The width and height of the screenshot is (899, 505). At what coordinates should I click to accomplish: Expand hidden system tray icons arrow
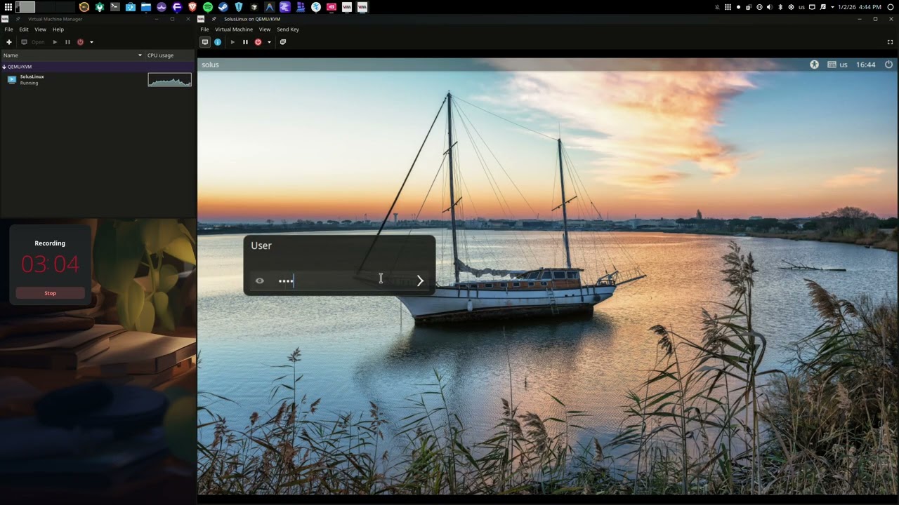(x=832, y=7)
